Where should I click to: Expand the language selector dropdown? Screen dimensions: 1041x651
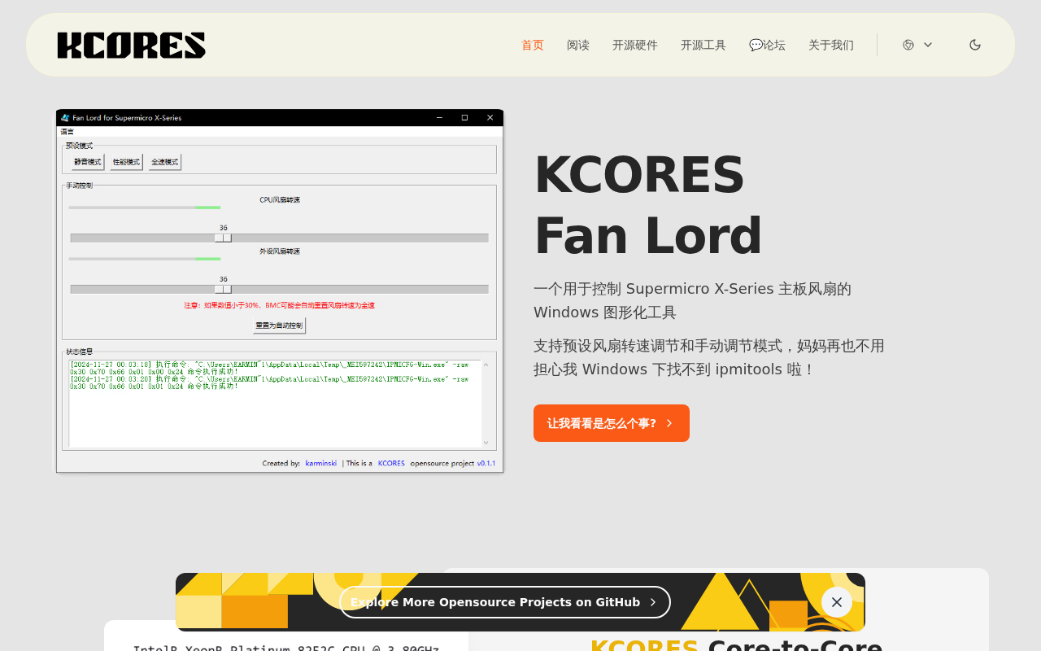click(x=917, y=45)
